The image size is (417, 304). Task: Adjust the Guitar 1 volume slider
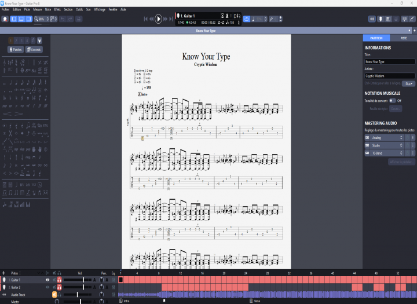point(83,280)
